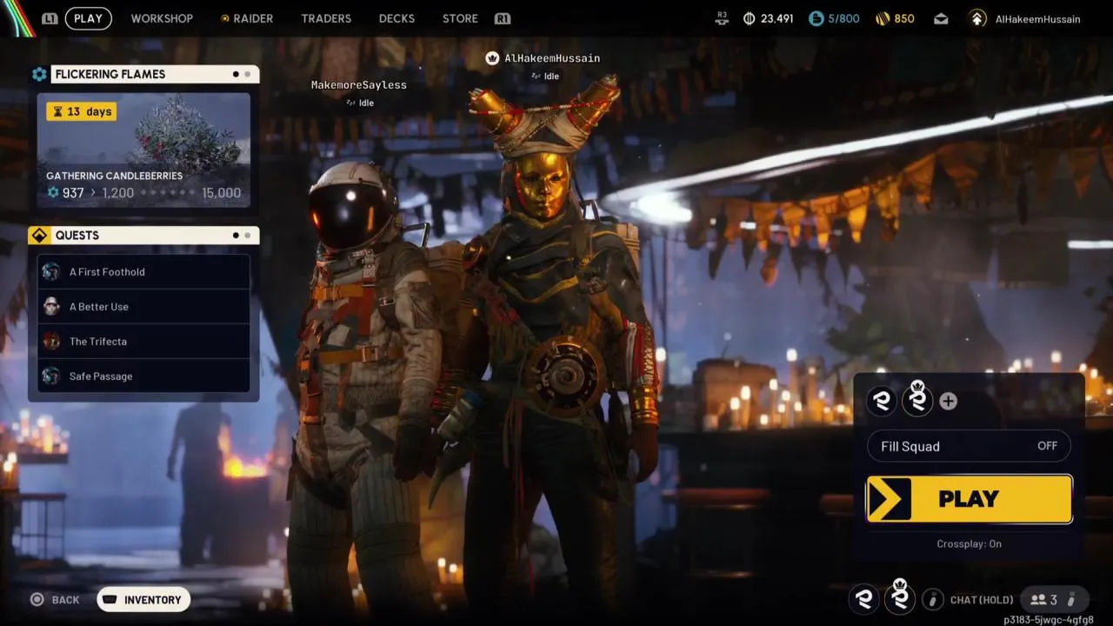Select second page dot of Flickering Flames
The width and height of the screenshot is (1113, 626).
(248, 75)
